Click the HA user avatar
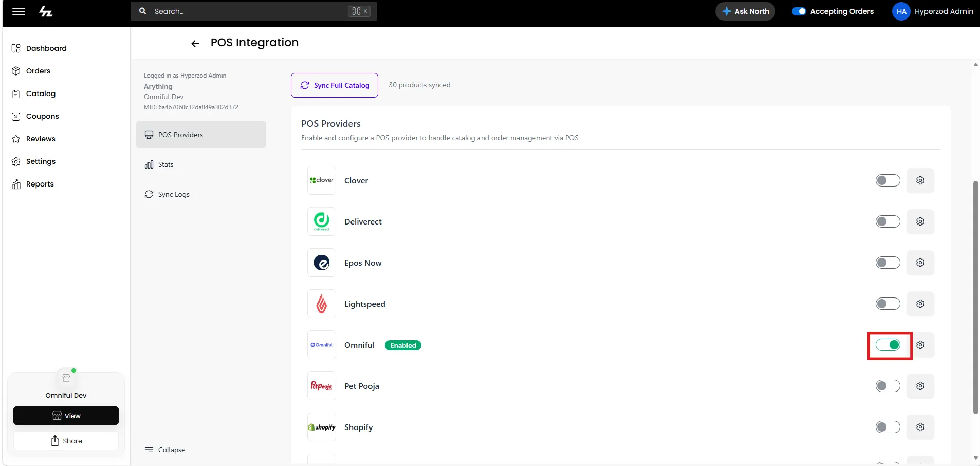This screenshot has width=980, height=466. click(901, 11)
